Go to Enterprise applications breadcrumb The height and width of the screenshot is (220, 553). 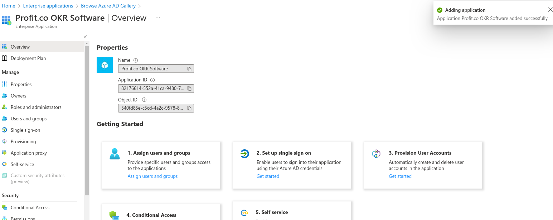tap(48, 6)
